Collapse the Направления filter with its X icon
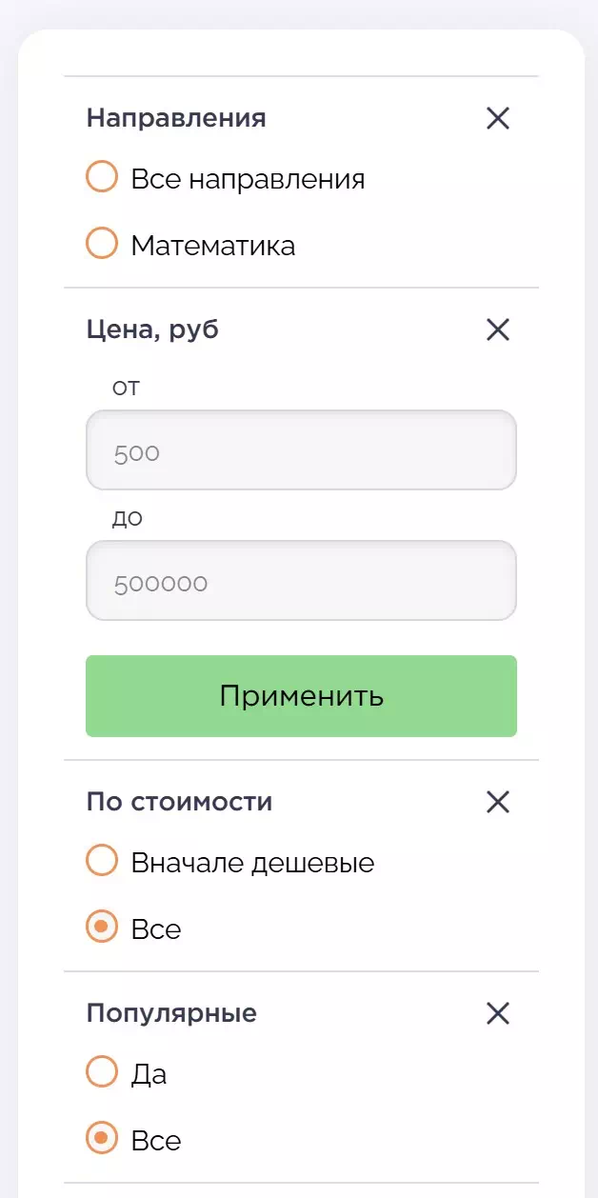 pos(498,119)
